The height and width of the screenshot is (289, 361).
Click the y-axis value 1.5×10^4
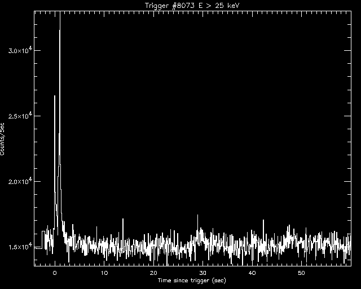(x=21, y=246)
